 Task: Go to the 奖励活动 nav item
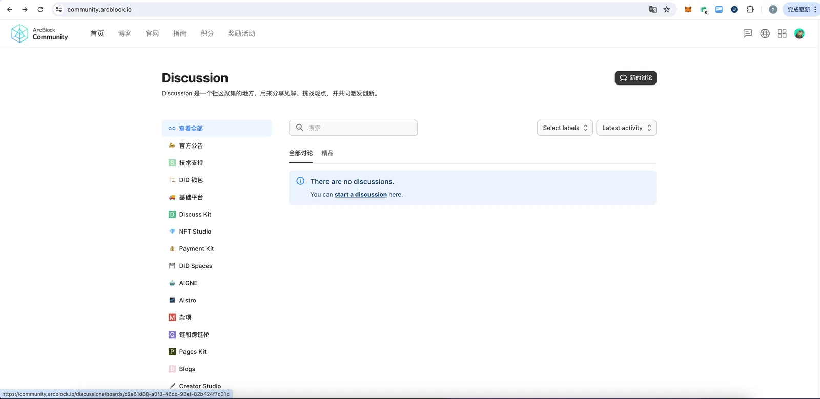tap(241, 33)
